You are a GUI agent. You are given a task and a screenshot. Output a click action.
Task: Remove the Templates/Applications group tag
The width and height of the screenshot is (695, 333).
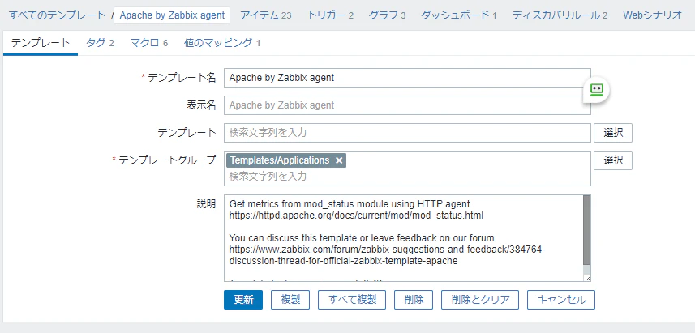tap(339, 160)
